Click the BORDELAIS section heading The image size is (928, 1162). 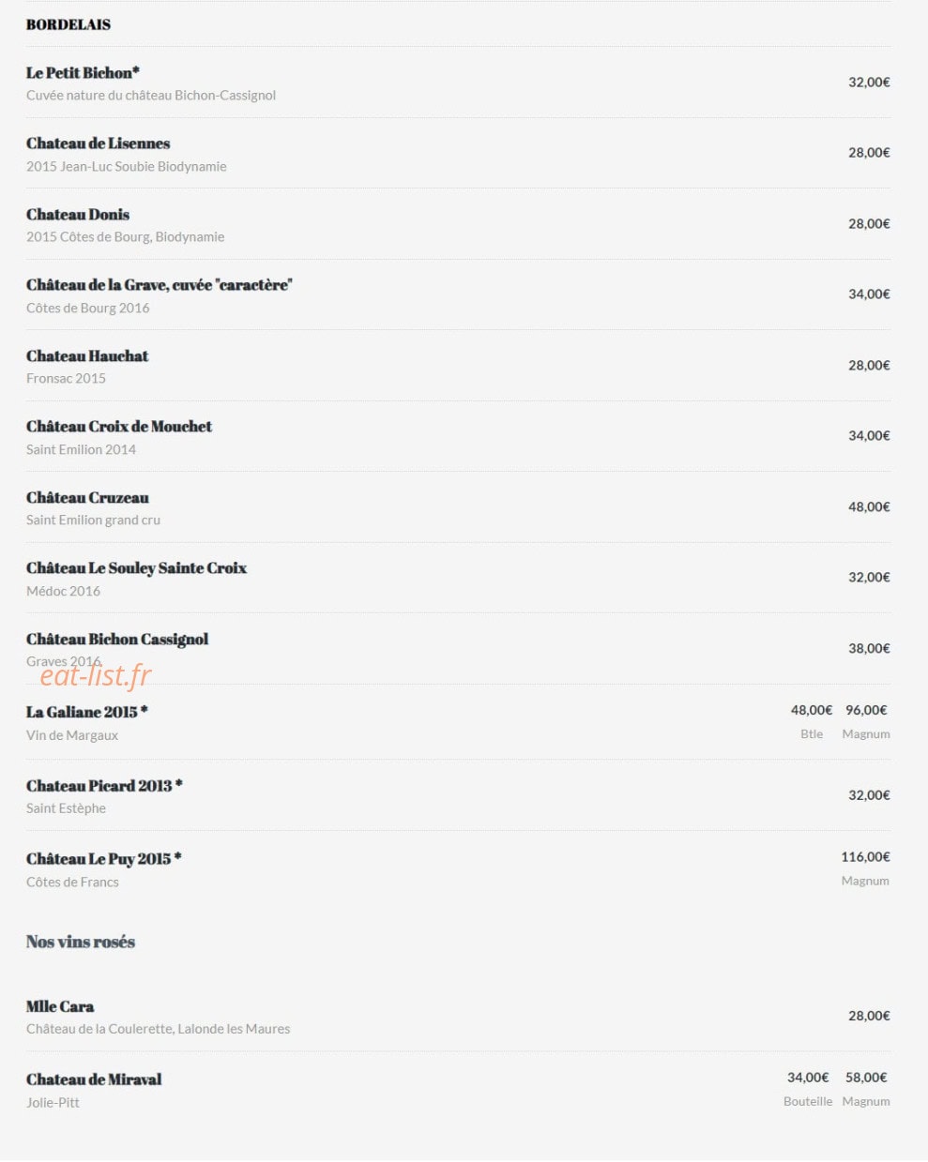[x=68, y=24]
